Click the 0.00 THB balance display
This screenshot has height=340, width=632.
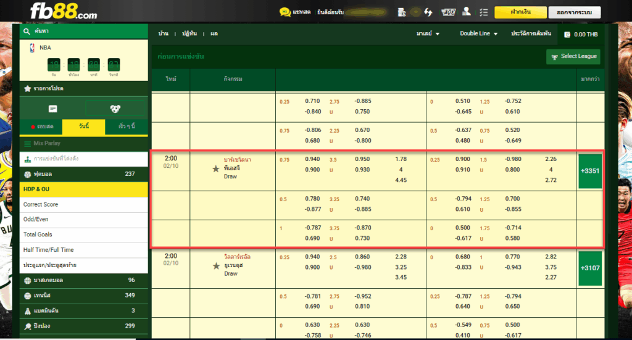(581, 35)
